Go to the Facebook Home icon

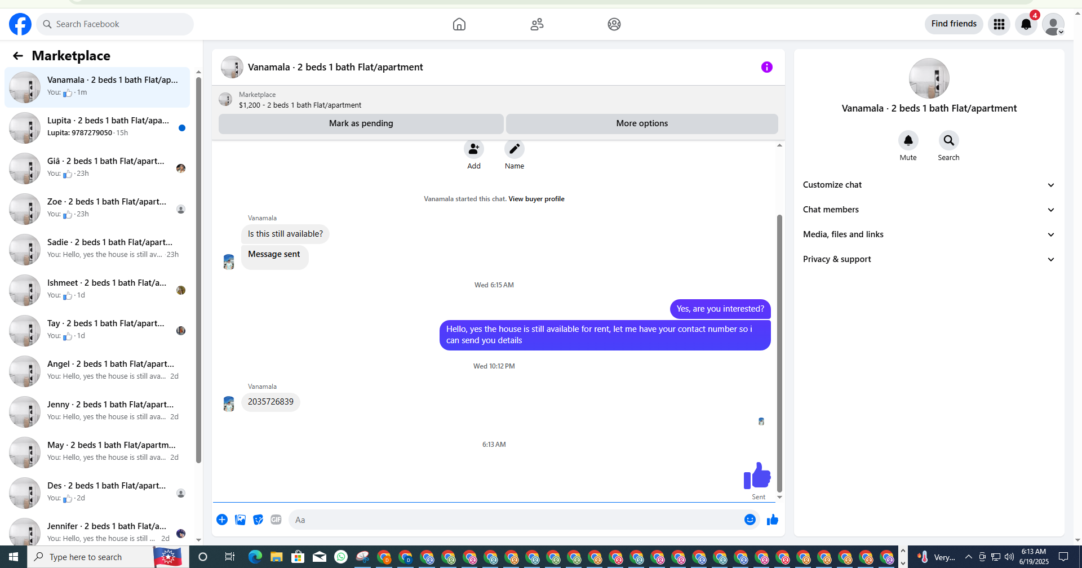coord(459,24)
